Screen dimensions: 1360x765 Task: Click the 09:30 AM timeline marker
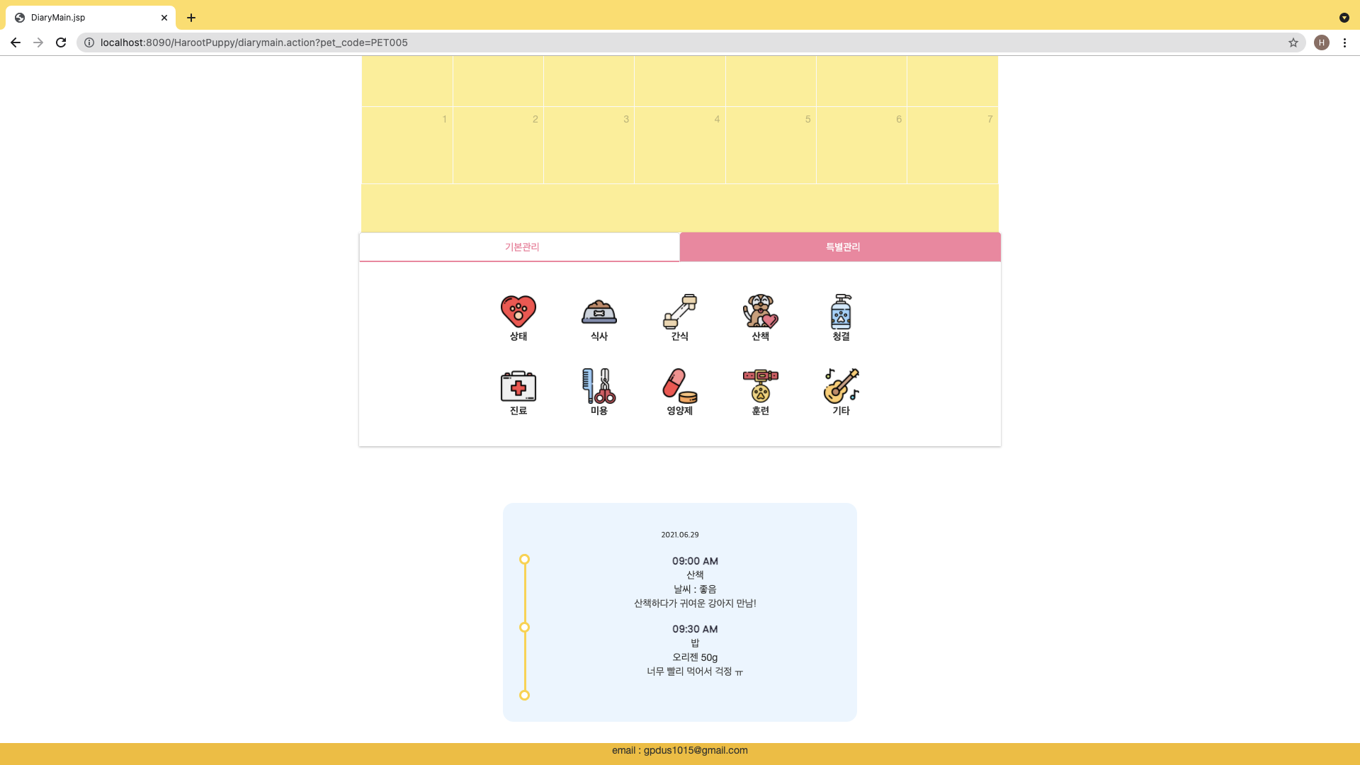[x=524, y=628]
